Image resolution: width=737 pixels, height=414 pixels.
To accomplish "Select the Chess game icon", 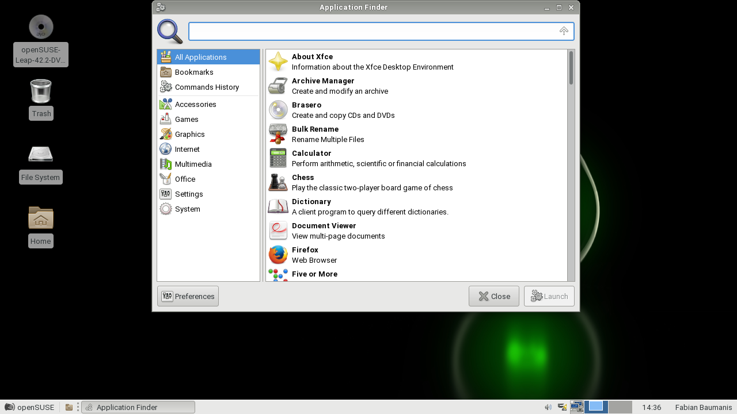I will (x=278, y=182).
